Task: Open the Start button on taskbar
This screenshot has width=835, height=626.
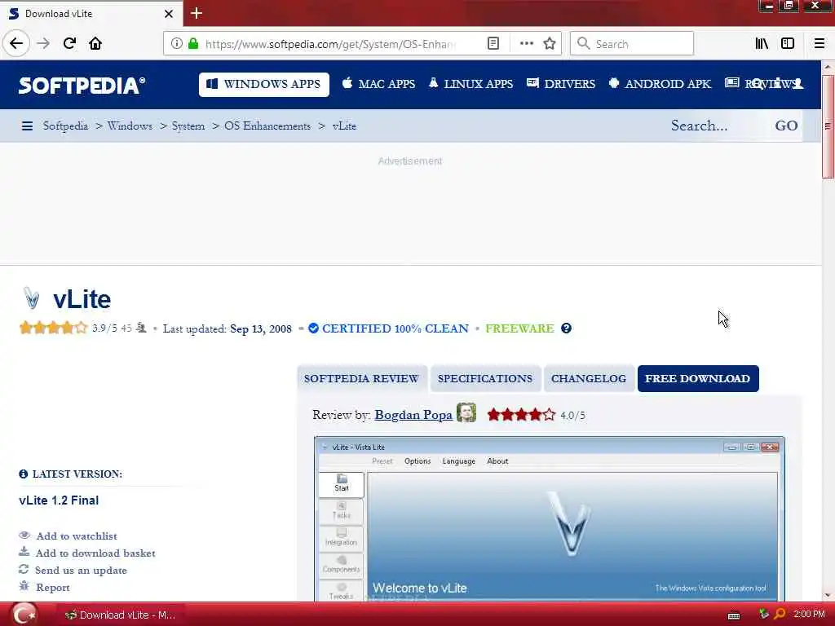Action: pos(24,615)
